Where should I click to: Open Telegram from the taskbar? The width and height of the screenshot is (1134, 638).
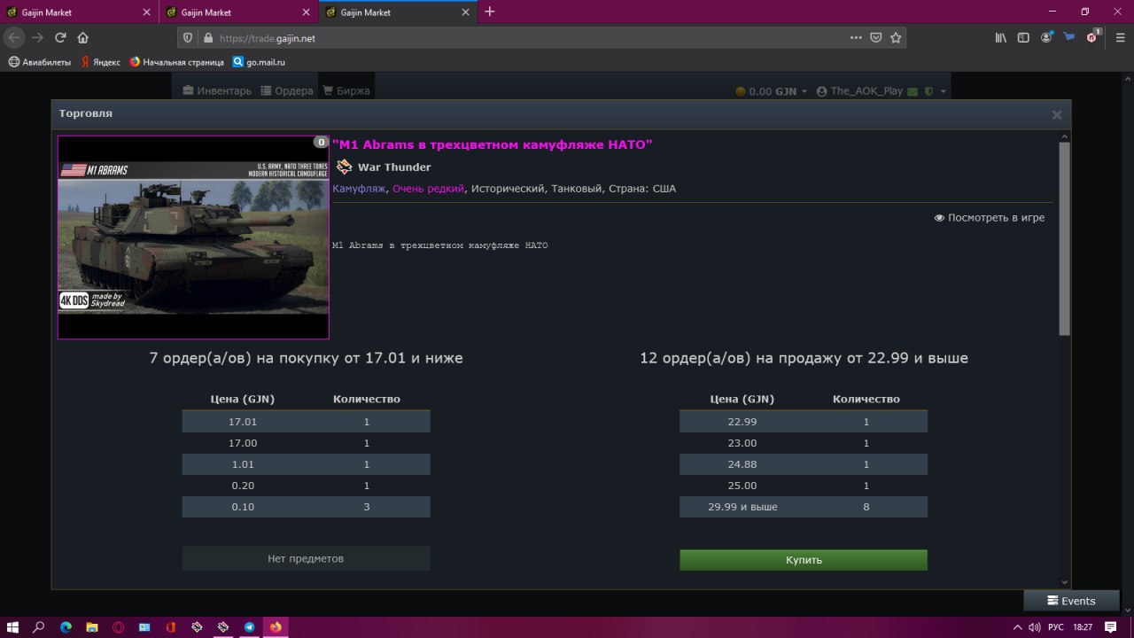click(x=250, y=626)
